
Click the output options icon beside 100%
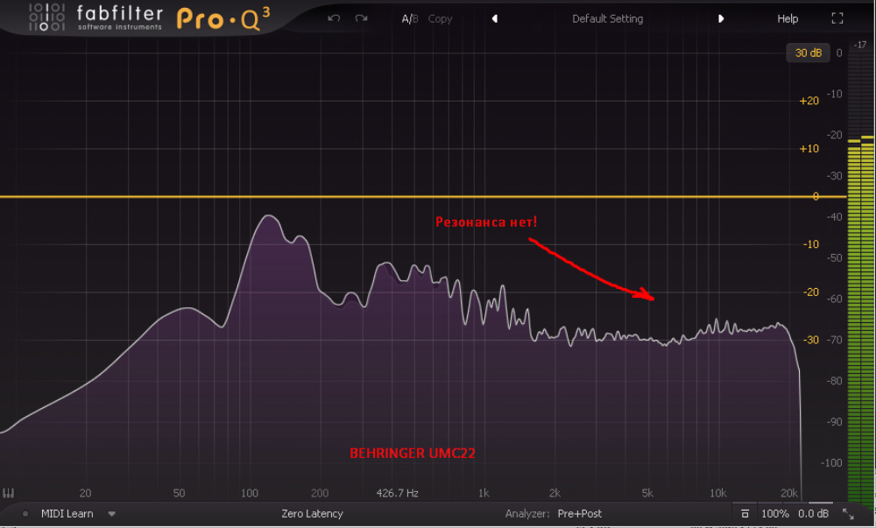[x=745, y=513]
